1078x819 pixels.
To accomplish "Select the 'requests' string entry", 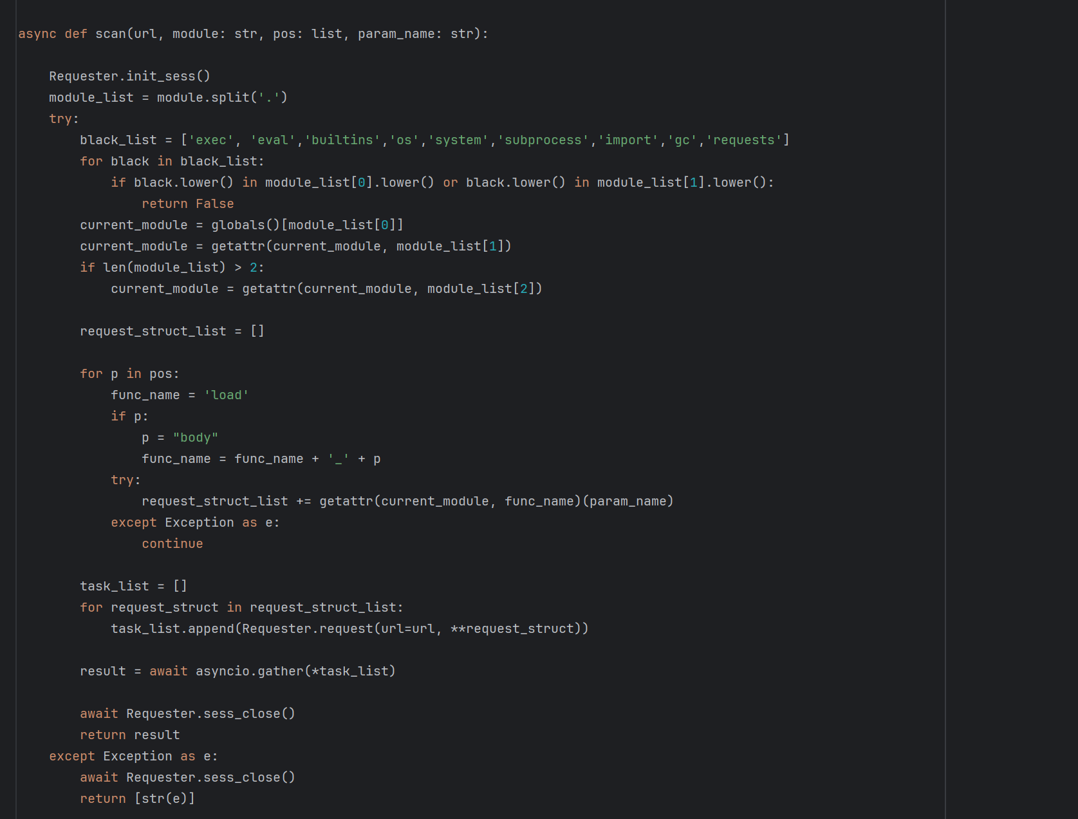I will click(744, 140).
